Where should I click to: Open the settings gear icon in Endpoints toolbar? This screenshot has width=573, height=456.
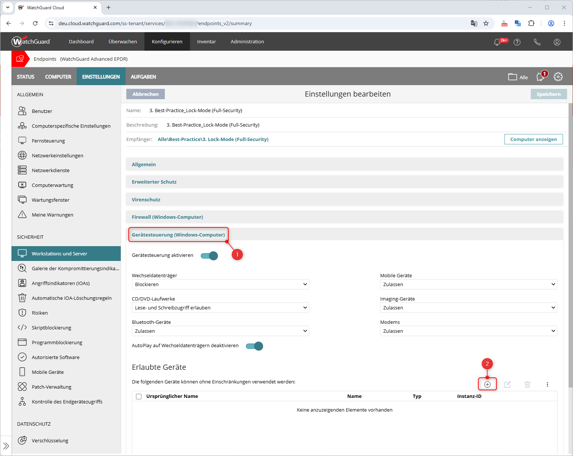point(558,77)
